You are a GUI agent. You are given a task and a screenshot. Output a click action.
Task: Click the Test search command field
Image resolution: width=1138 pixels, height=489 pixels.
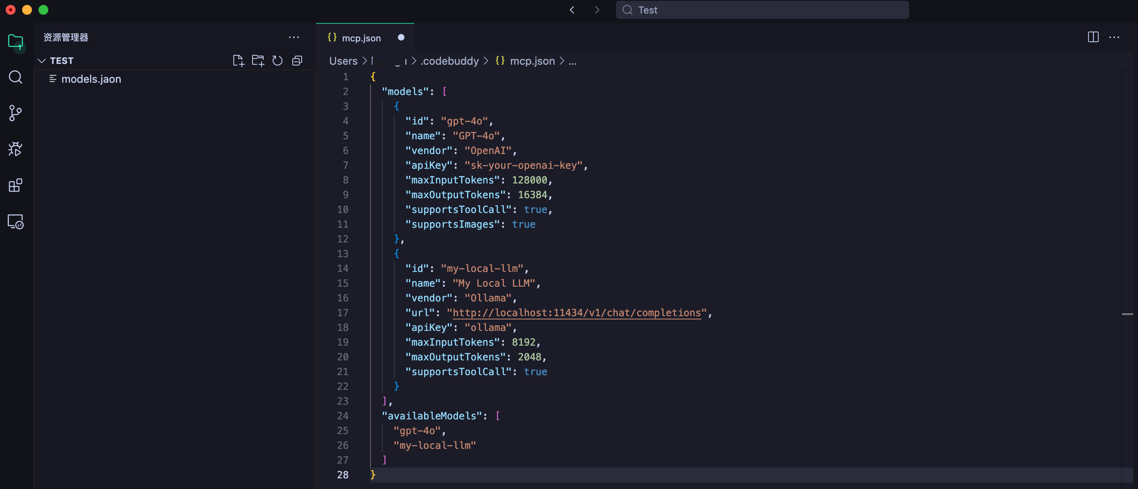762,10
